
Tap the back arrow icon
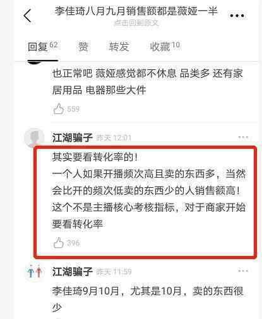click(27, 16)
